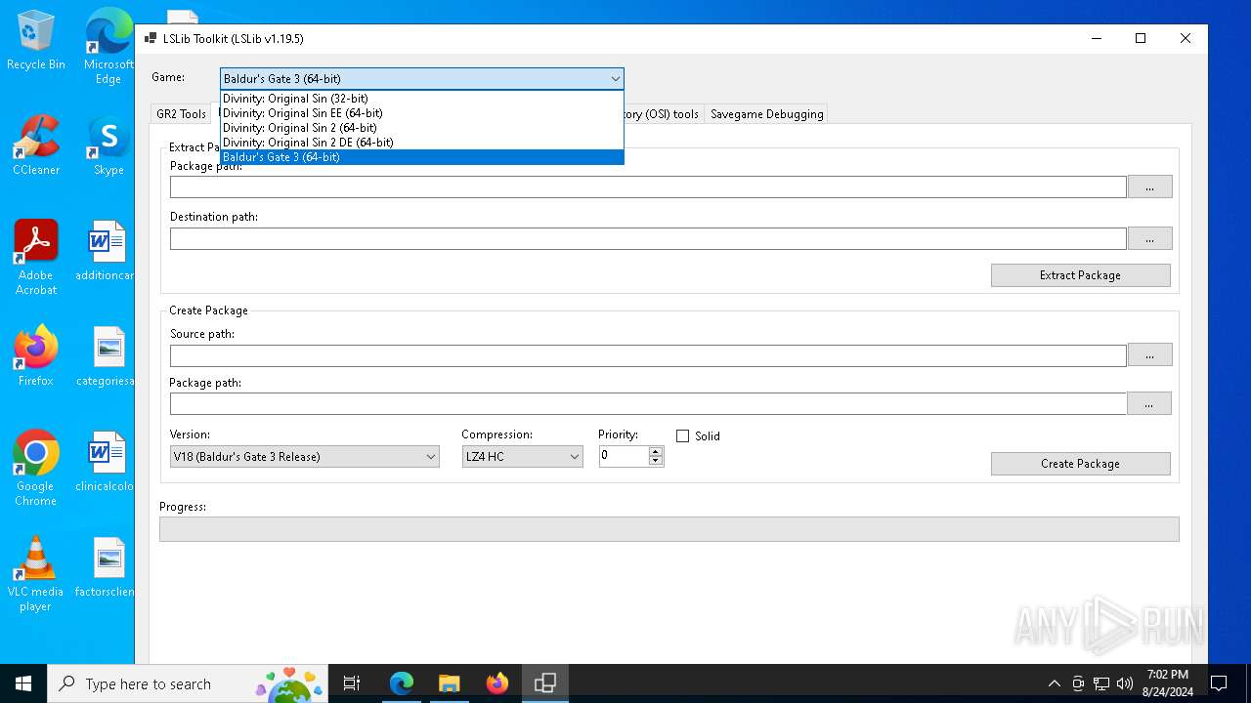
Task: Click LSLib Toolkit title bar icon
Action: (x=151, y=39)
